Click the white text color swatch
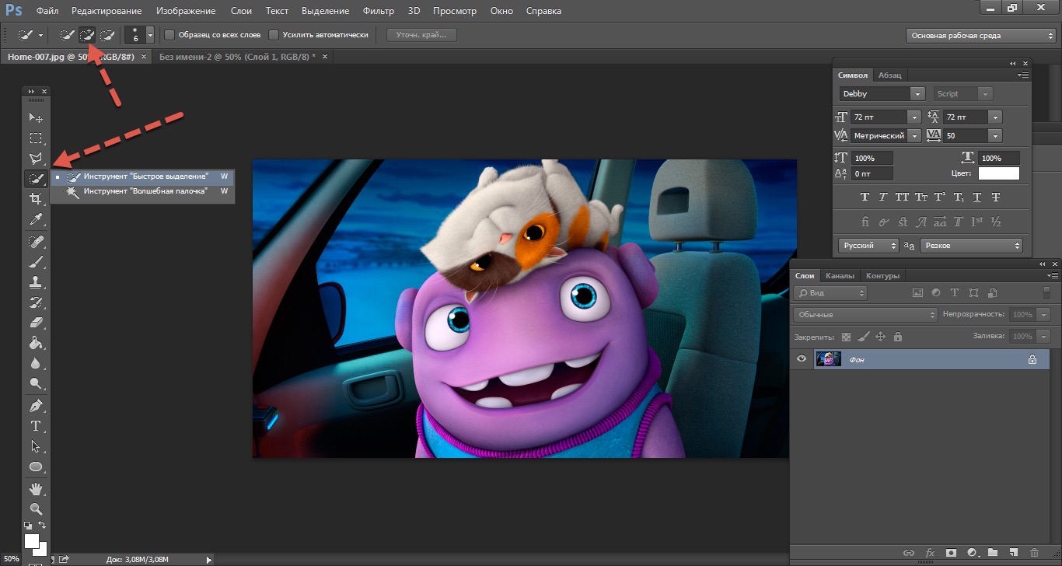This screenshot has height=566, width=1062. [998, 173]
